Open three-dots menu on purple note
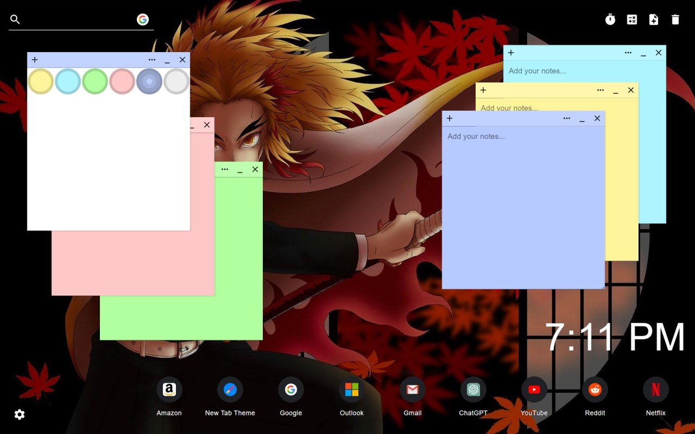Screen dimensions: 695x434 [567, 118]
